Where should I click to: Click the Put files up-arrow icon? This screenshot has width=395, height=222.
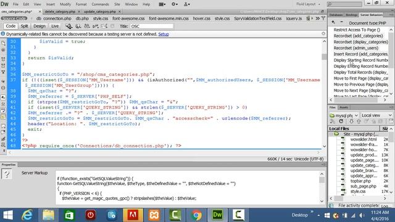[359, 121]
